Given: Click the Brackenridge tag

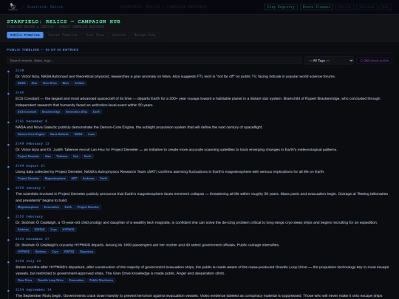Looking at the screenshot, I should pyautogui.click(x=51, y=112).
